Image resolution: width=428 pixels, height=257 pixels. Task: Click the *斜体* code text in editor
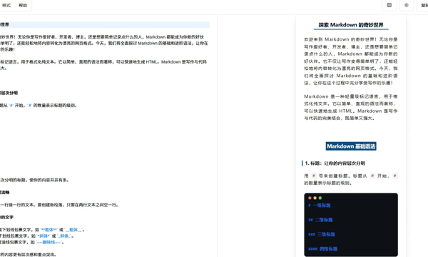(x=44, y=236)
